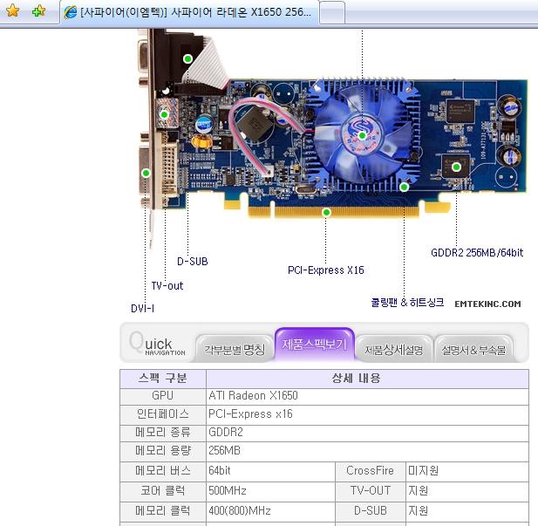Click the 64bit table value
The image size is (538, 526).
click(220, 470)
